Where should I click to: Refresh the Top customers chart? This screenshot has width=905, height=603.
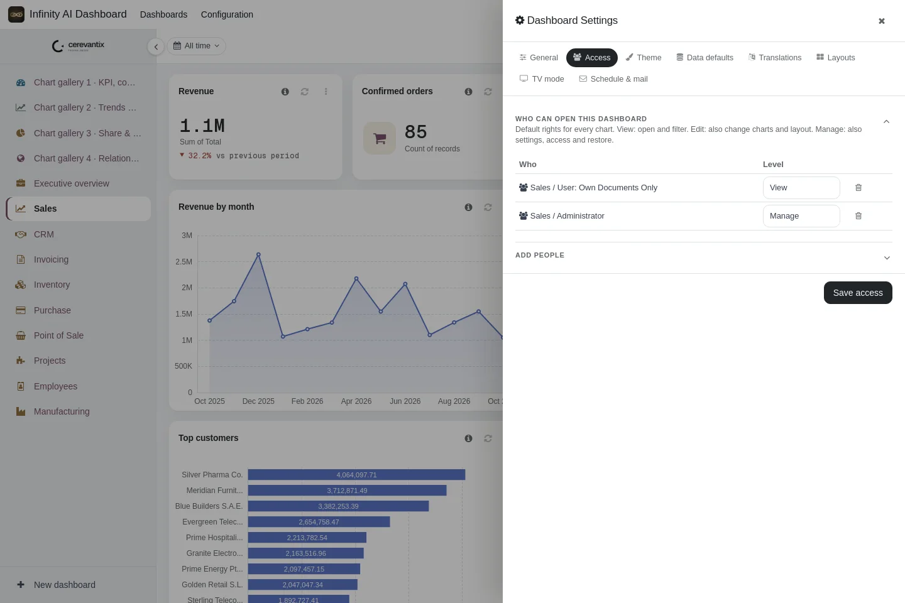pyautogui.click(x=488, y=438)
